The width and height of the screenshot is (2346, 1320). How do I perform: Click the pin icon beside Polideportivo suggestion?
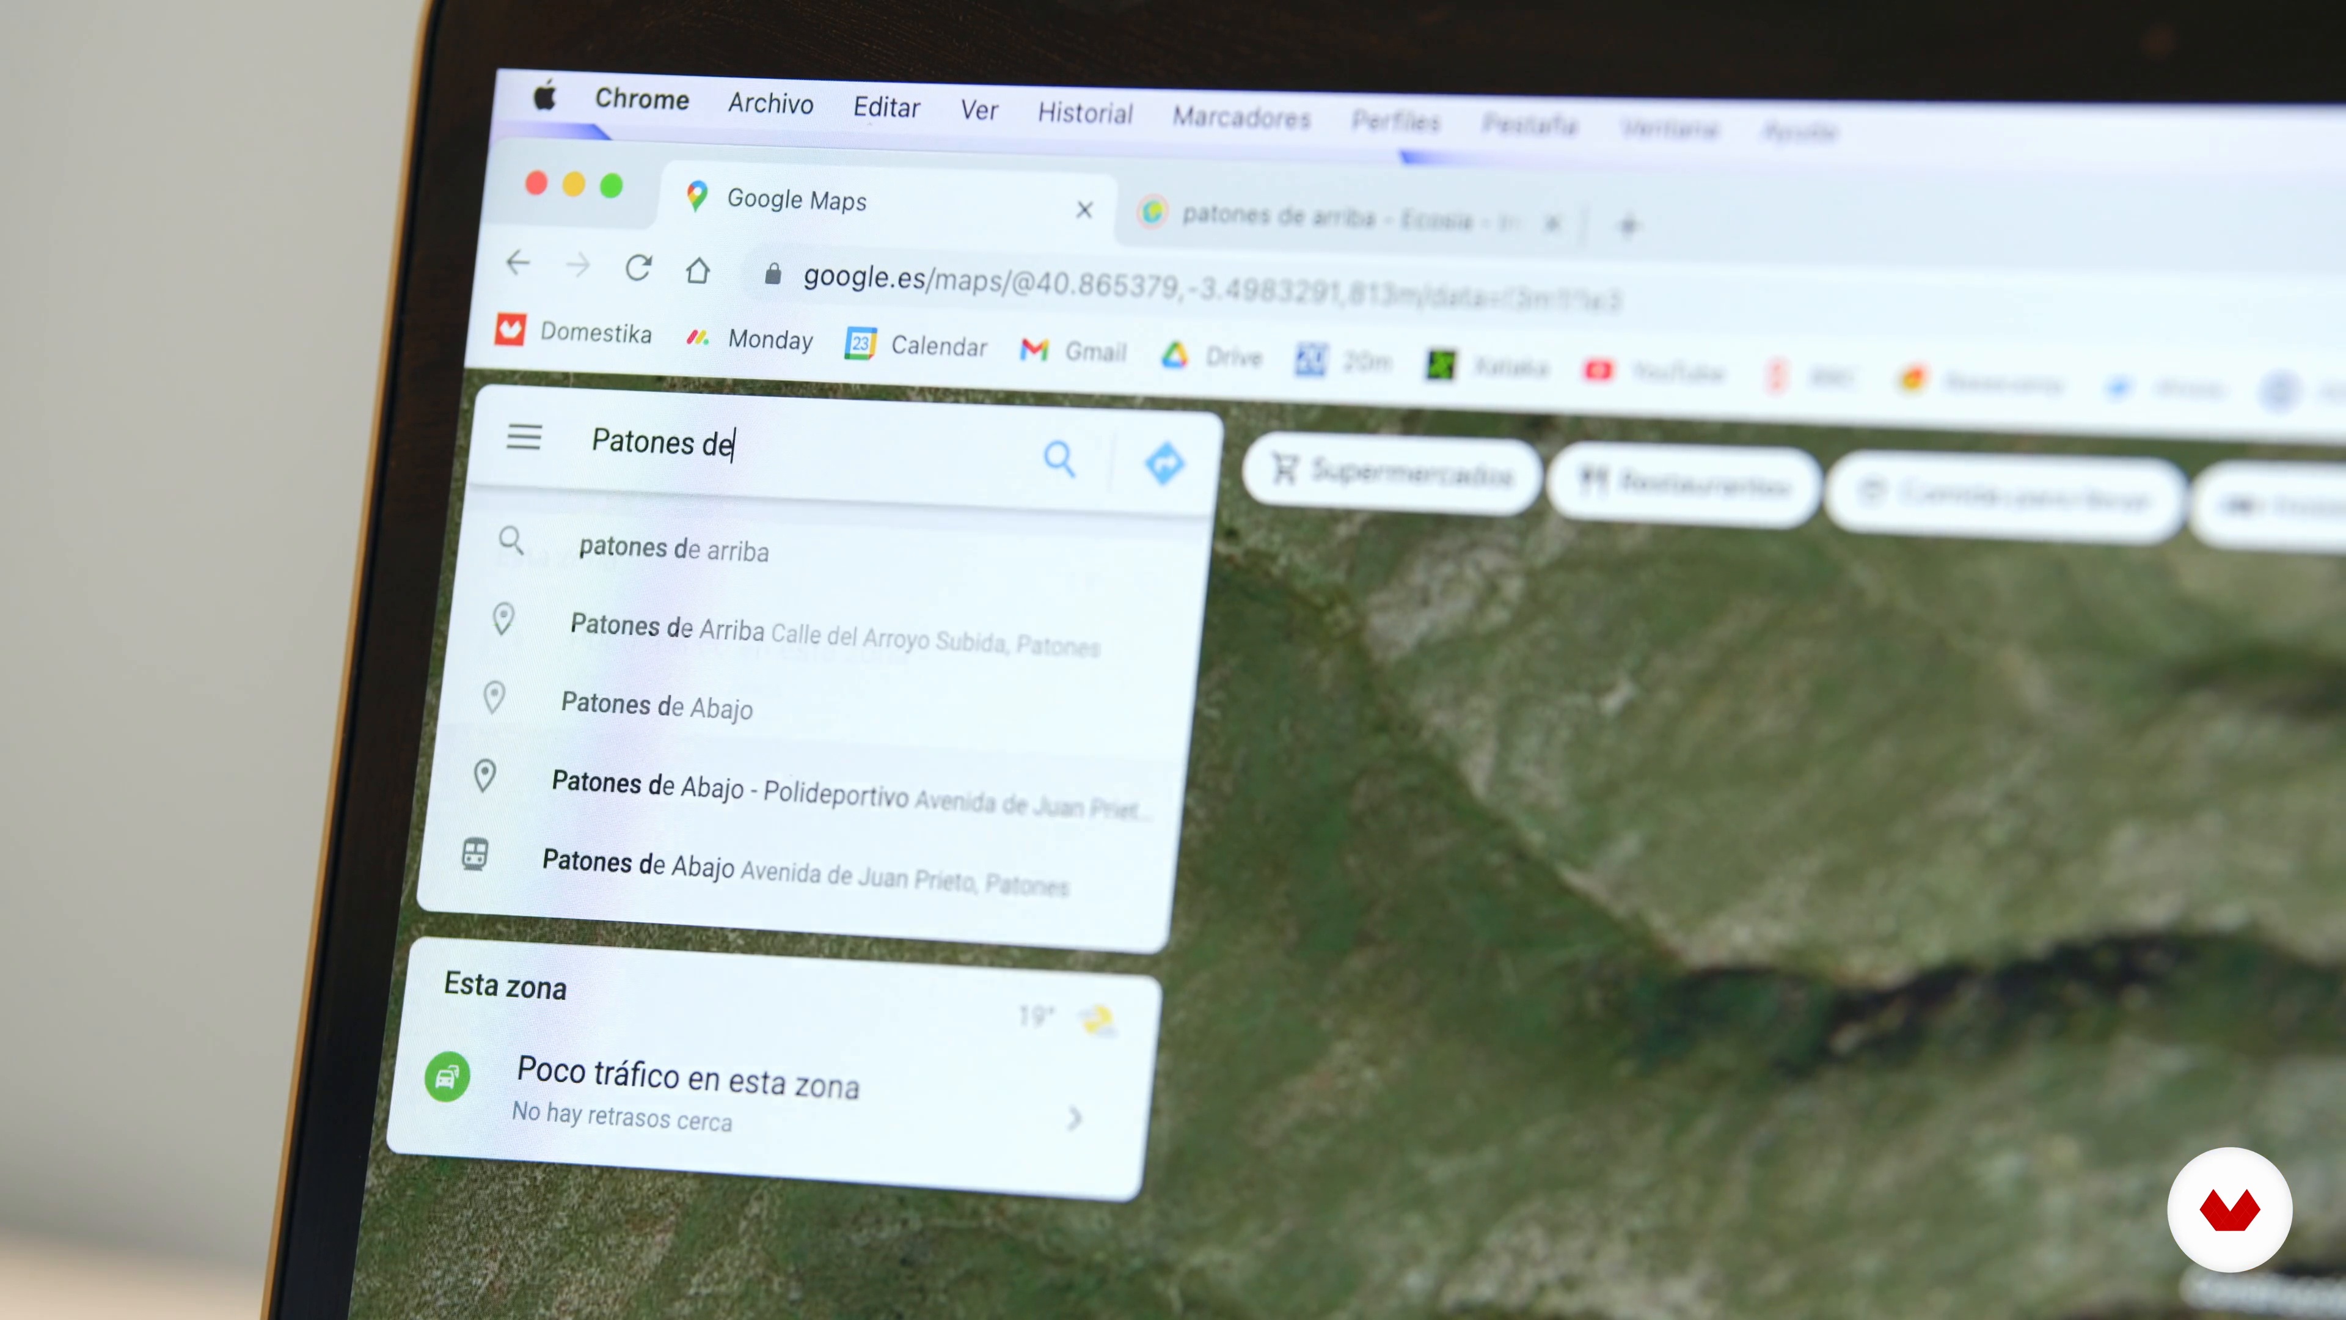point(484,777)
